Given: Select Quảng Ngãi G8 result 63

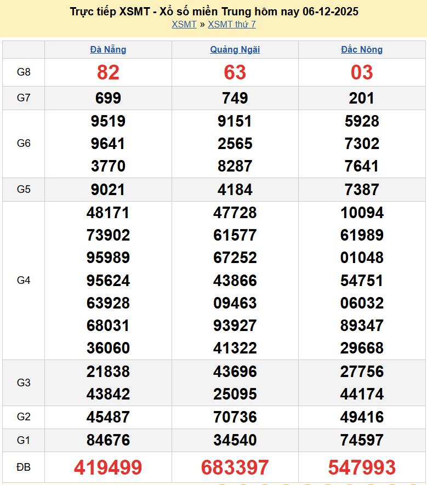Looking at the screenshot, I should click(235, 72).
